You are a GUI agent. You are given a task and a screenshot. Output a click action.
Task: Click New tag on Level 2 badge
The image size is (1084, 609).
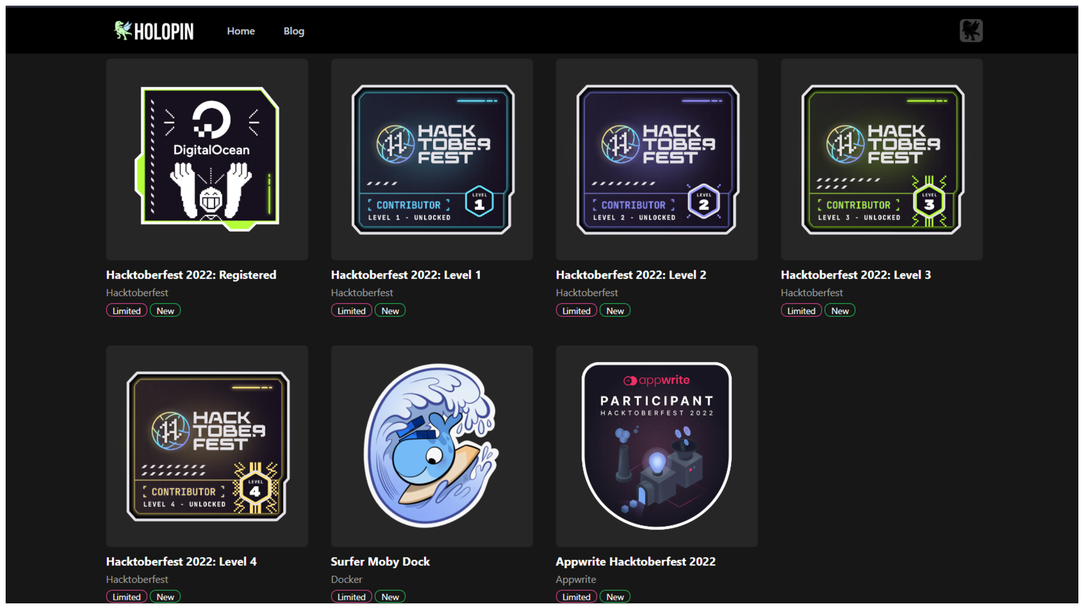(x=615, y=311)
